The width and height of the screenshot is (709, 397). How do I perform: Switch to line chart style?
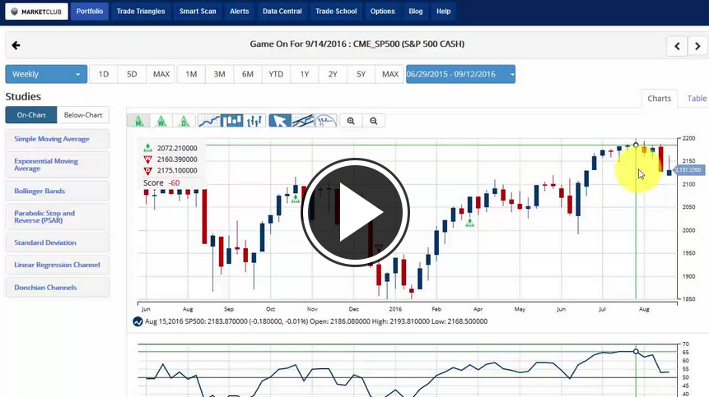click(210, 121)
